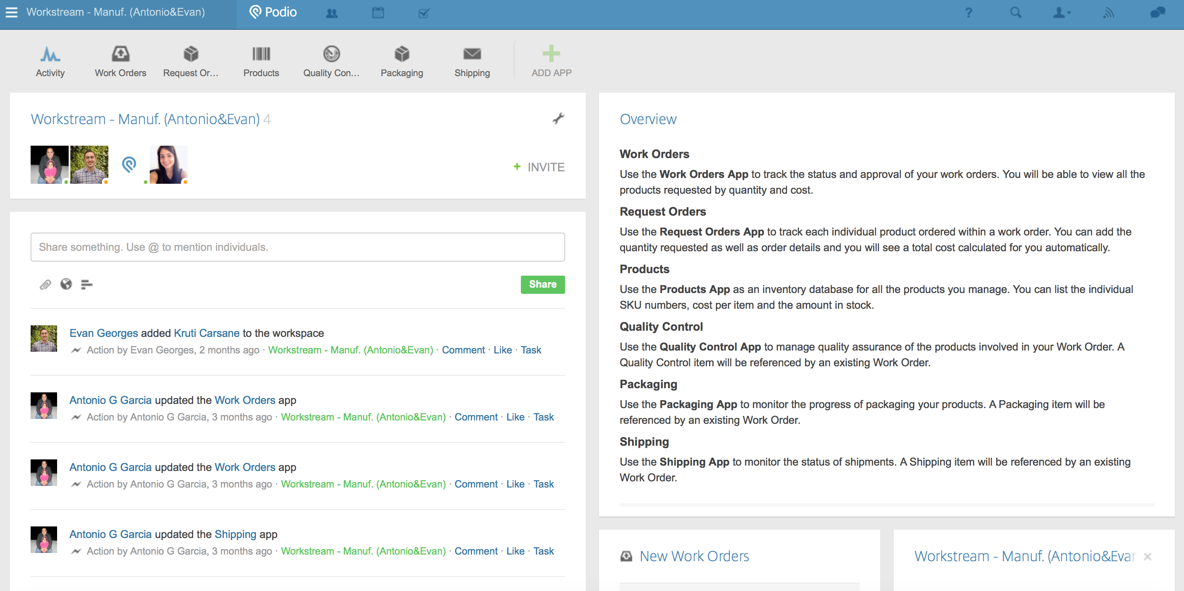Close the Workstream tile with the X
The height and width of the screenshot is (591, 1184).
point(1147,557)
